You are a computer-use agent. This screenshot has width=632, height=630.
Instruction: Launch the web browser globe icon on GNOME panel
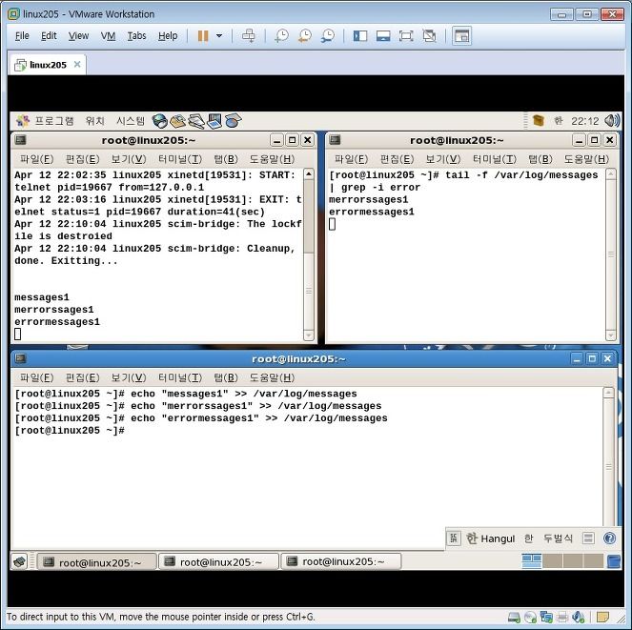[159, 121]
